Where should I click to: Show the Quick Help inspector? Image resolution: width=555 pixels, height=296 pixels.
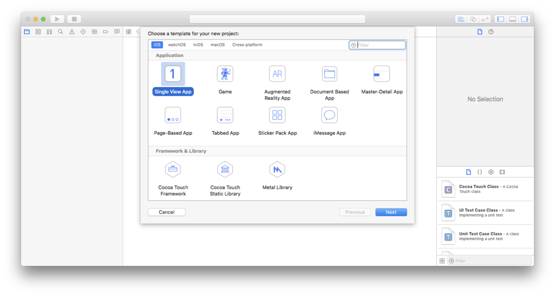coord(491,32)
